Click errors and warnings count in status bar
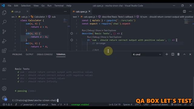The height and width of the screenshot is (109, 194). pyautogui.click(x=7, y=104)
